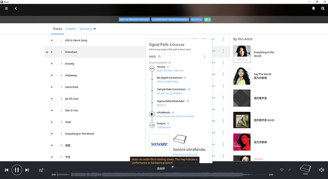Open the Holo signal path options menu
328x179 pixels.
click(x=204, y=56)
